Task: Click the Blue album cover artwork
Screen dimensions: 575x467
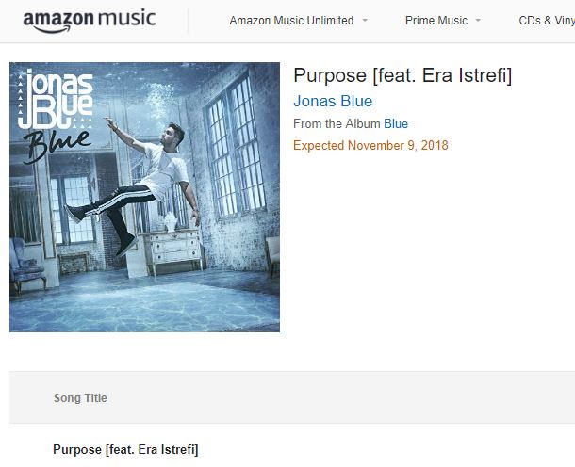Action: pyautogui.click(x=144, y=197)
